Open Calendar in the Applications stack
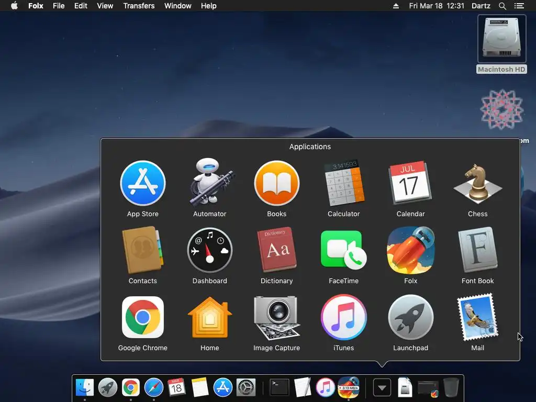Viewport: 536px width, 402px height. tap(410, 183)
